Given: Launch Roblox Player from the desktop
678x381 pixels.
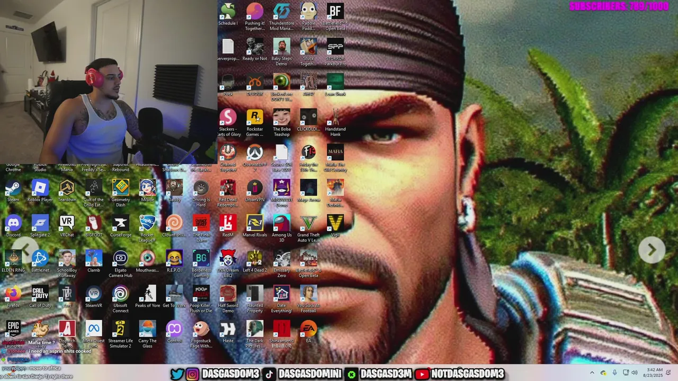Looking at the screenshot, I should pyautogui.click(x=40, y=191).
